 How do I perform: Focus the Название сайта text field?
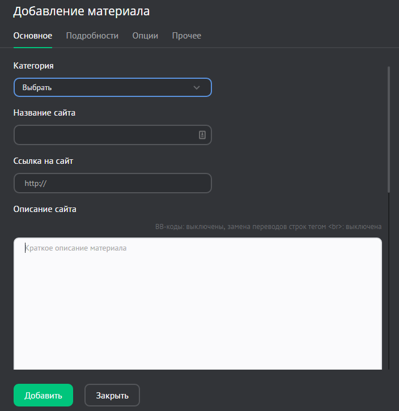point(105,135)
